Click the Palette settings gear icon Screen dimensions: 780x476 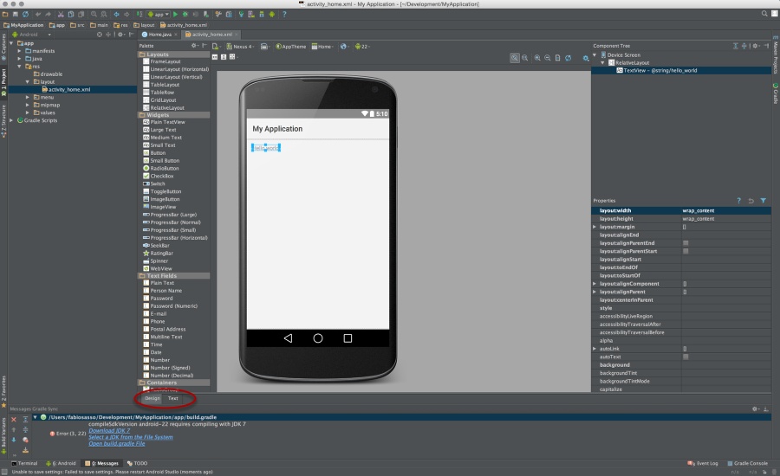click(194, 46)
